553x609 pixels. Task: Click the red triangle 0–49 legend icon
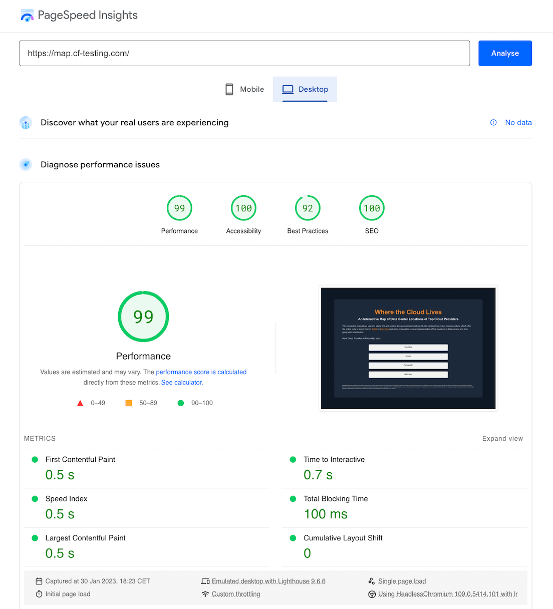(x=80, y=403)
